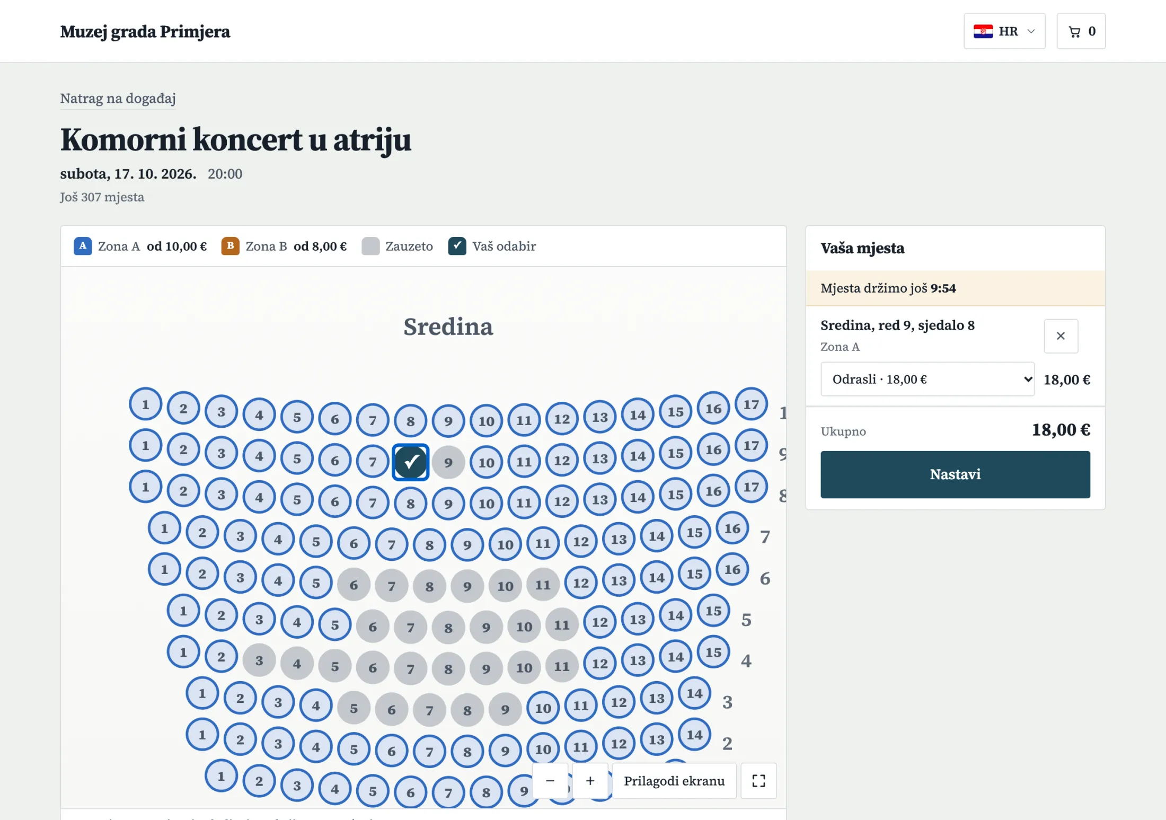Click the Nastavi button
Viewport: 1166px width, 820px height.
coord(955,474)
